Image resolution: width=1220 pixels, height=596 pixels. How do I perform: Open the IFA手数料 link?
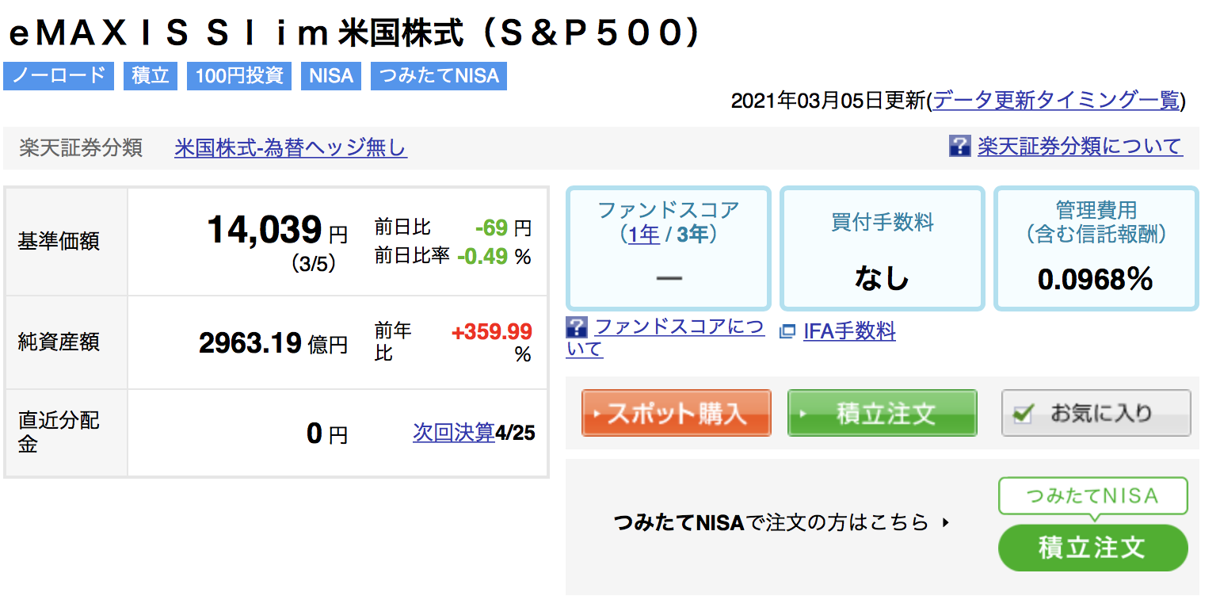[x=849, y=331]
